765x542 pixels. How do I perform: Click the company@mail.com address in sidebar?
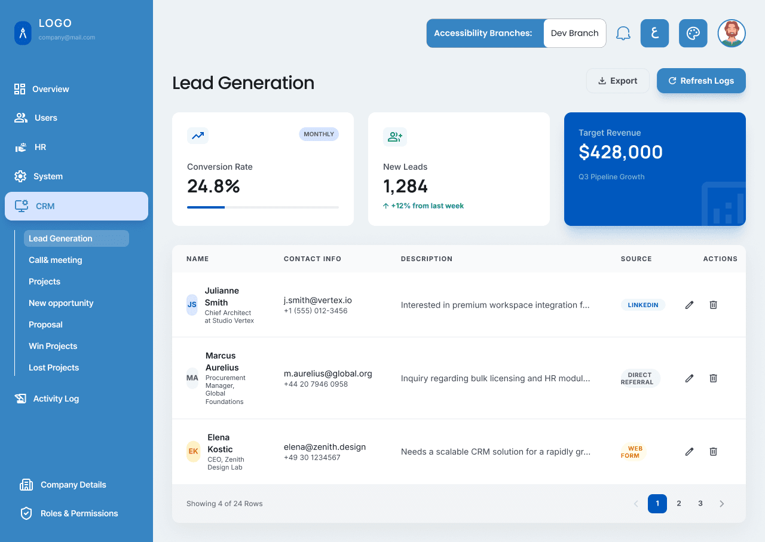pos(67,37)
